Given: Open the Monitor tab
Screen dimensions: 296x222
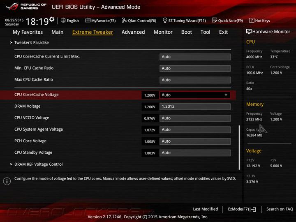Looking at the screenshot, I should (x=163, y=32).
